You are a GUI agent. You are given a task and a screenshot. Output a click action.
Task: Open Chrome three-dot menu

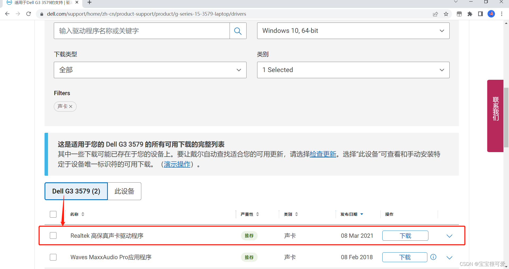(502, 14)
